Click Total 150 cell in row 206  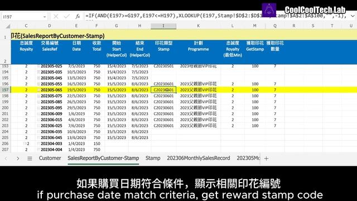point(97,143)
